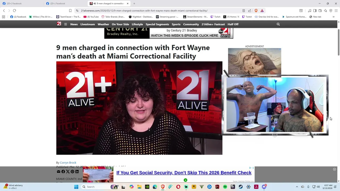
Task: Open 21Alive+ Fastcast page
Action: point(213,24)
